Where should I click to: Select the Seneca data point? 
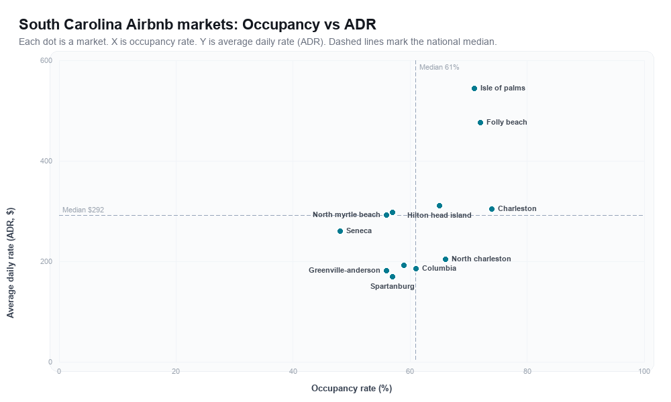click(340, 231)
